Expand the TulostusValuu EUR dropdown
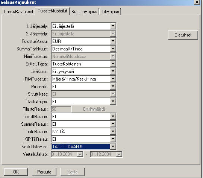203x178 pixels. pyautogui.click(x=113, y=41)
